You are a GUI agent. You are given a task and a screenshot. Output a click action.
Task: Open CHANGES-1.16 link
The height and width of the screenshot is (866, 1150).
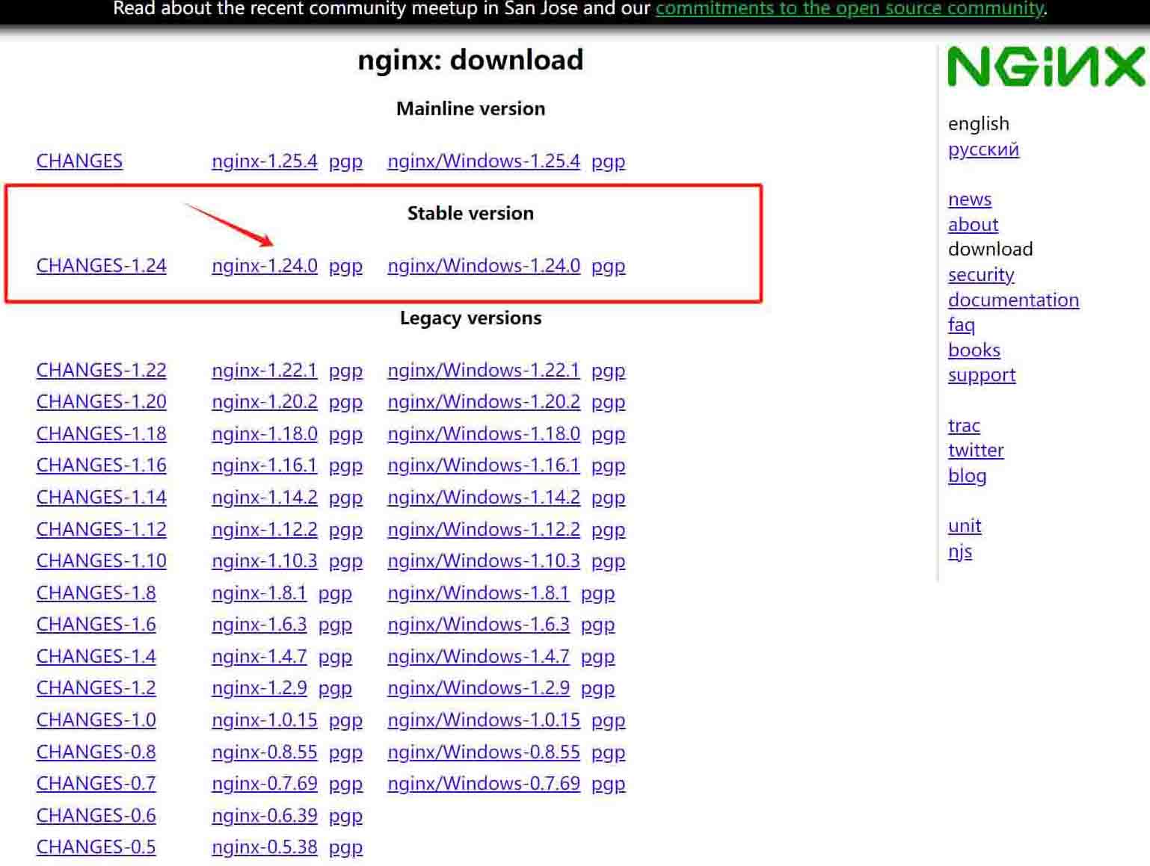click(102, 466)
